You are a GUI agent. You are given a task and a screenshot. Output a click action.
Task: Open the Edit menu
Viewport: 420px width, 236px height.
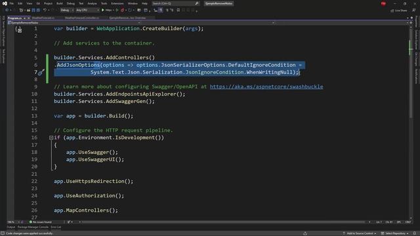coord(20,3)
